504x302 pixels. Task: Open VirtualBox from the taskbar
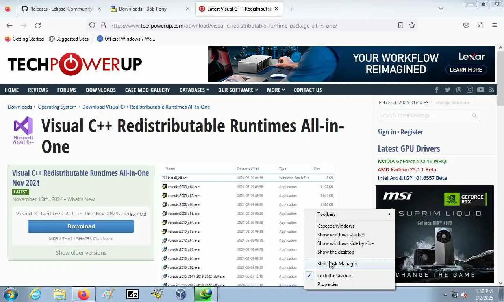pos(181,294)
